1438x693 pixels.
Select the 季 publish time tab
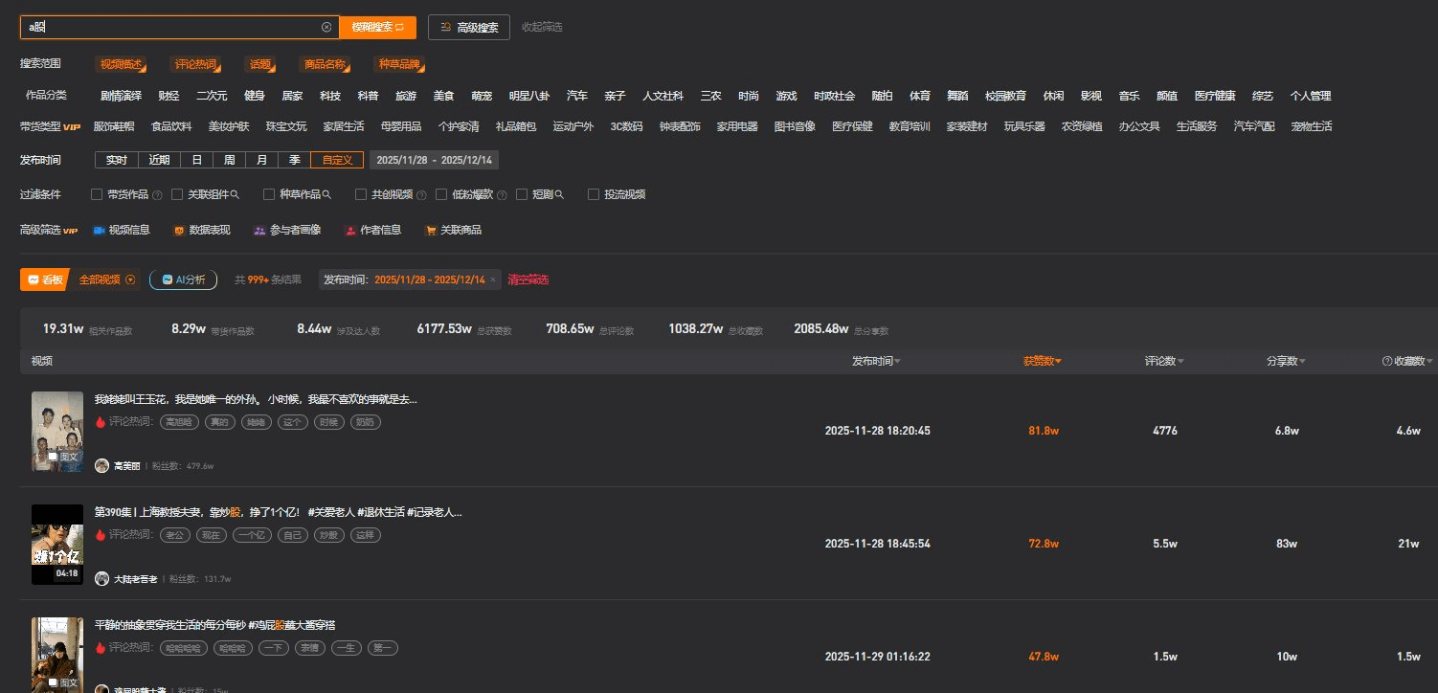pos(294,160)
